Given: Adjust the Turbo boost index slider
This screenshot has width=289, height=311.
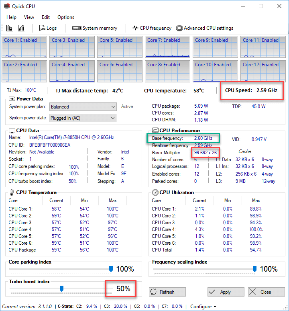Looking at the screenshot, I should (x=61, y=288).
